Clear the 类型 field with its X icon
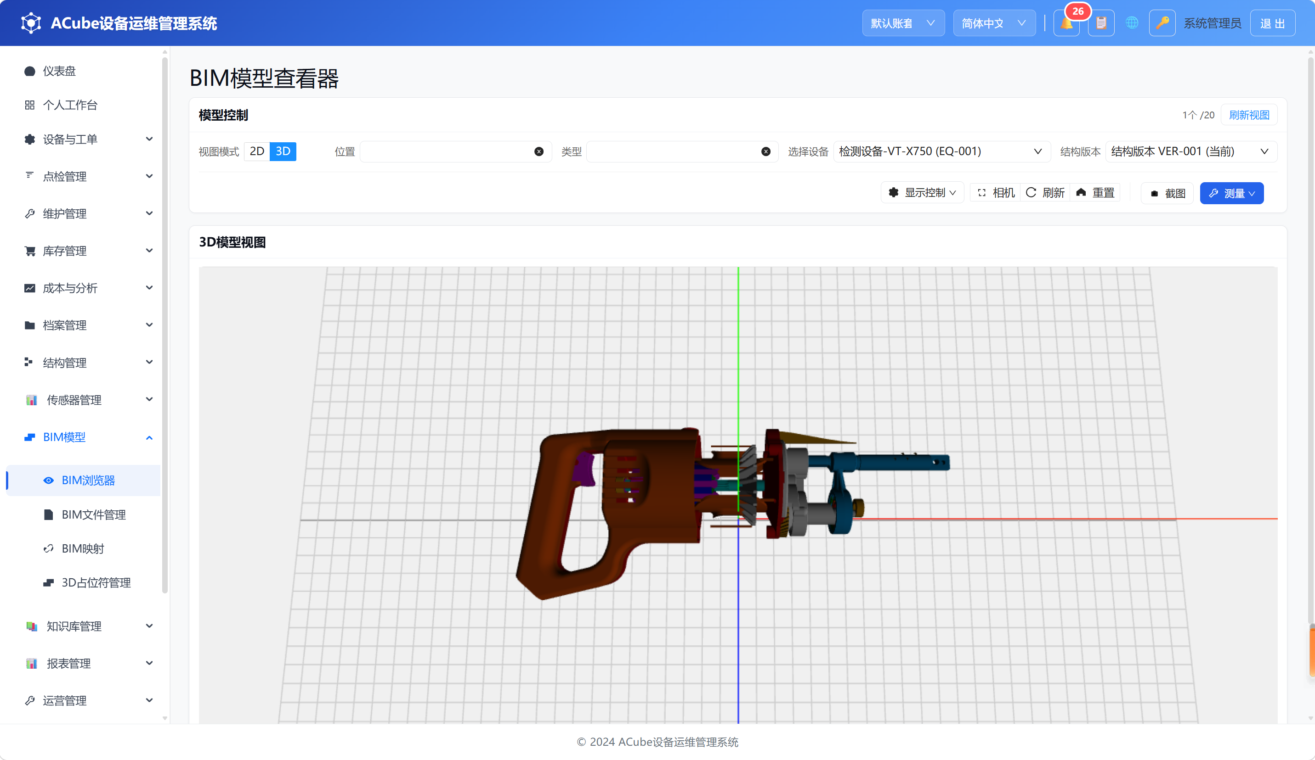The width and height of the screenshot is (1315, 760). coord(766,152)
